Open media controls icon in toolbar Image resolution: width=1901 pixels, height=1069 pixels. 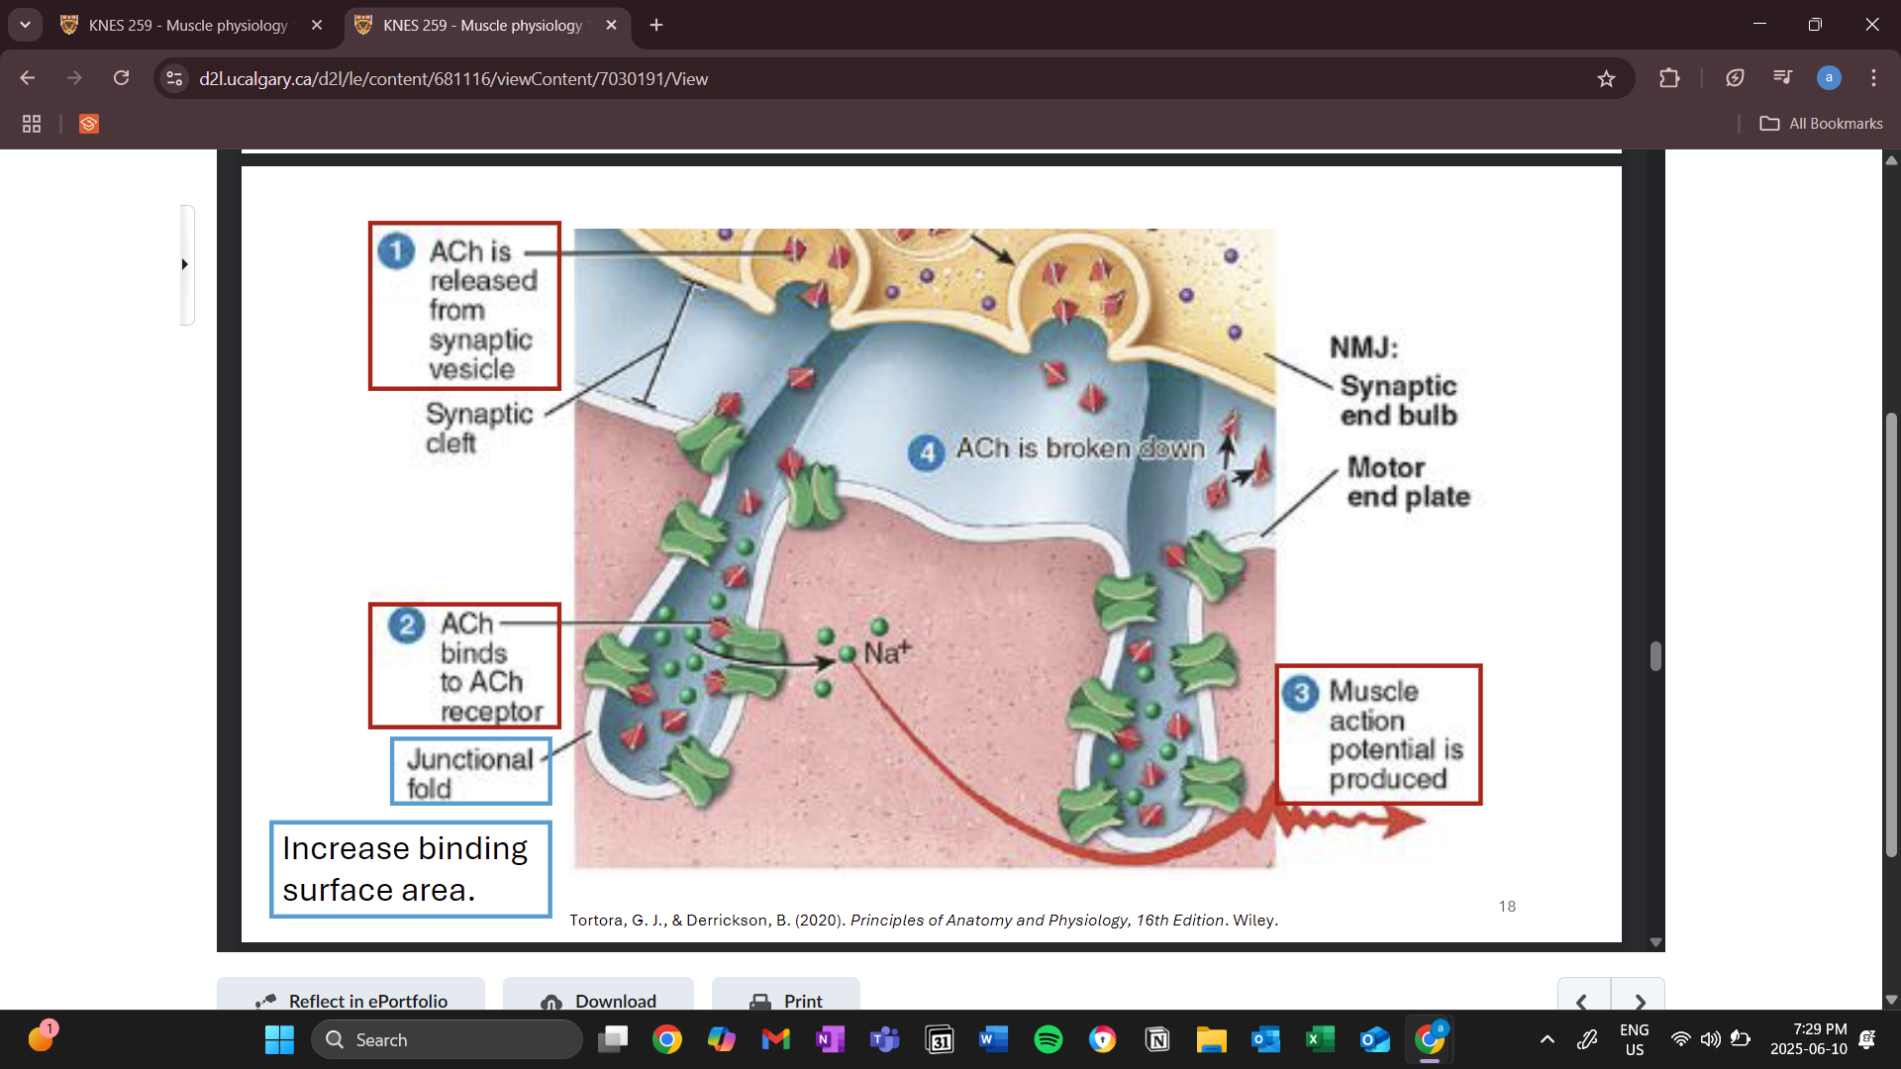point(1782,78)
